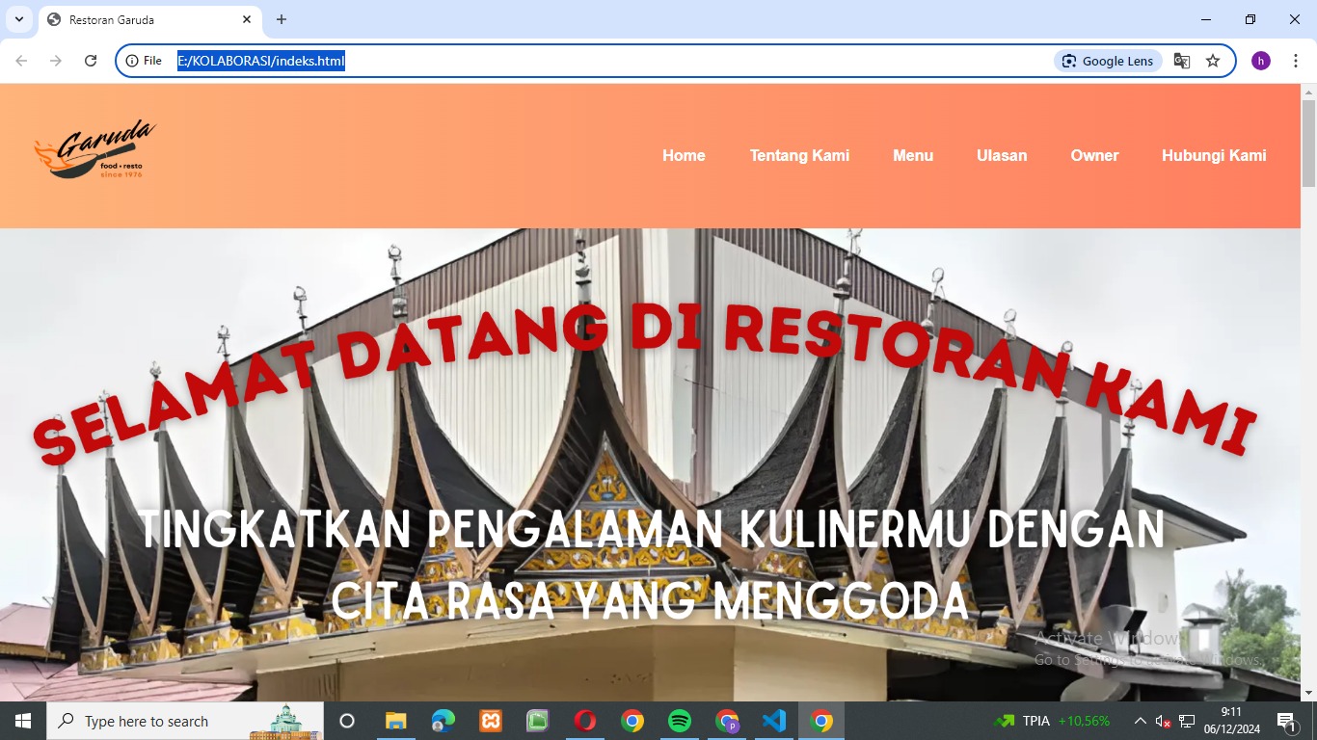The height and width of the screenshot is (740, 1317).
Task: Click the Hubungi Kami link
Action: coord(1213,155)
